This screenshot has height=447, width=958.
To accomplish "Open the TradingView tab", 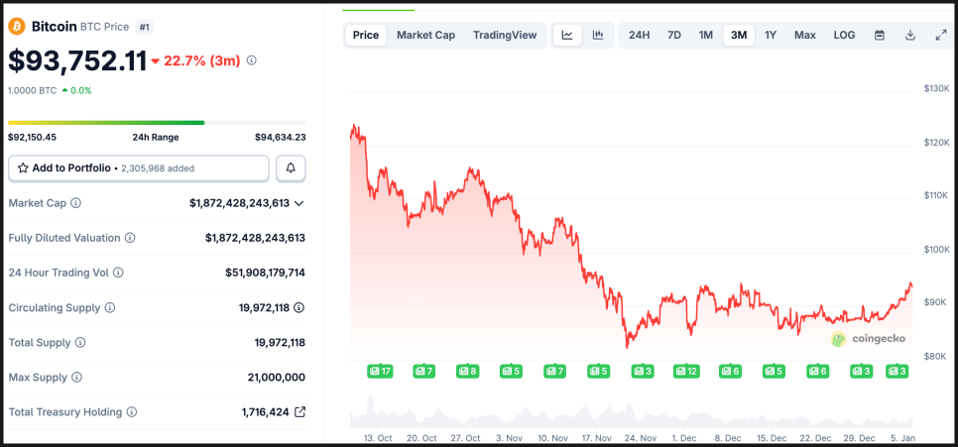I will point(505,36).
